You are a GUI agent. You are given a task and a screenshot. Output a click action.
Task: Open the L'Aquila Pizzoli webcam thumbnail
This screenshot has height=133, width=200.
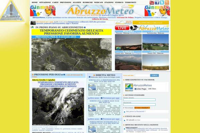(128, 63)
